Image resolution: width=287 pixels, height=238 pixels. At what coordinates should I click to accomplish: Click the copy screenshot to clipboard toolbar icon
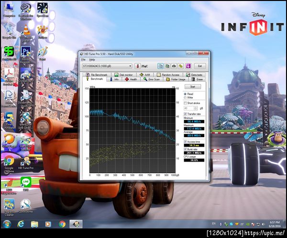(x=167, y=66)
